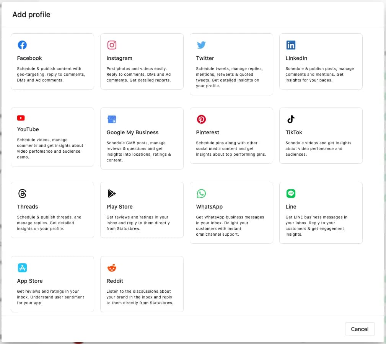Select the Play Store triangle icon
Viewport: 386px width, 344px height.
[x=112, y=194]
